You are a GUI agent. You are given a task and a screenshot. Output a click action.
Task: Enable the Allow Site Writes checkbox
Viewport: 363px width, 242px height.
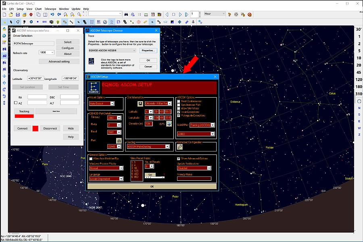click(179, 108)
